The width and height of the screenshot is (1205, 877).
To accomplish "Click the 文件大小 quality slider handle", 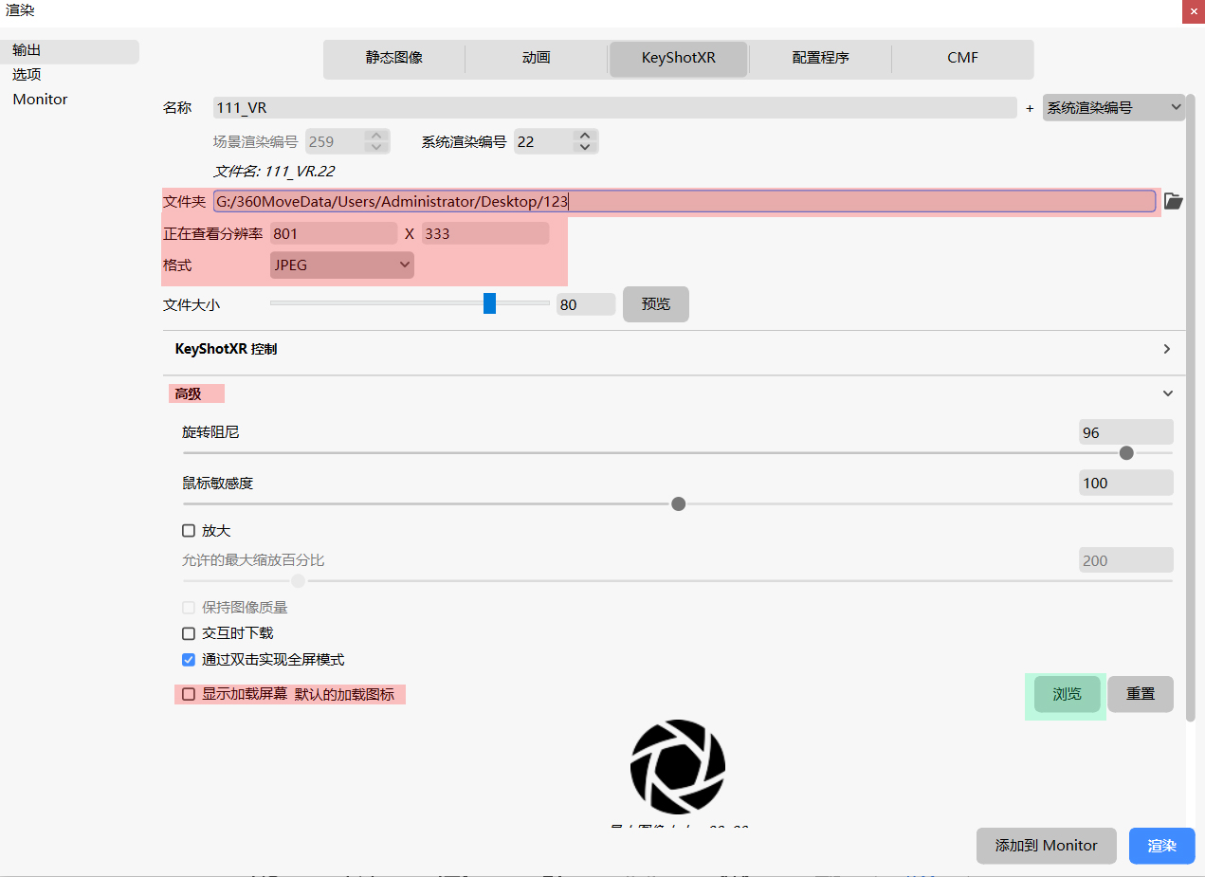I will point(489,303).
